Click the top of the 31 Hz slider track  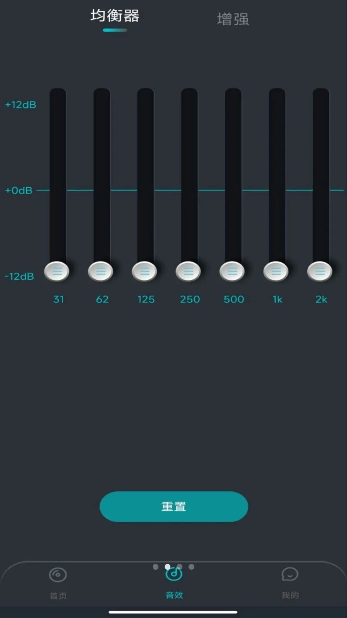pyautogui.click(x=58, y=95)
